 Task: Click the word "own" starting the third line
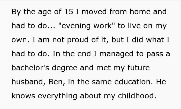click(x=19, y=40)
